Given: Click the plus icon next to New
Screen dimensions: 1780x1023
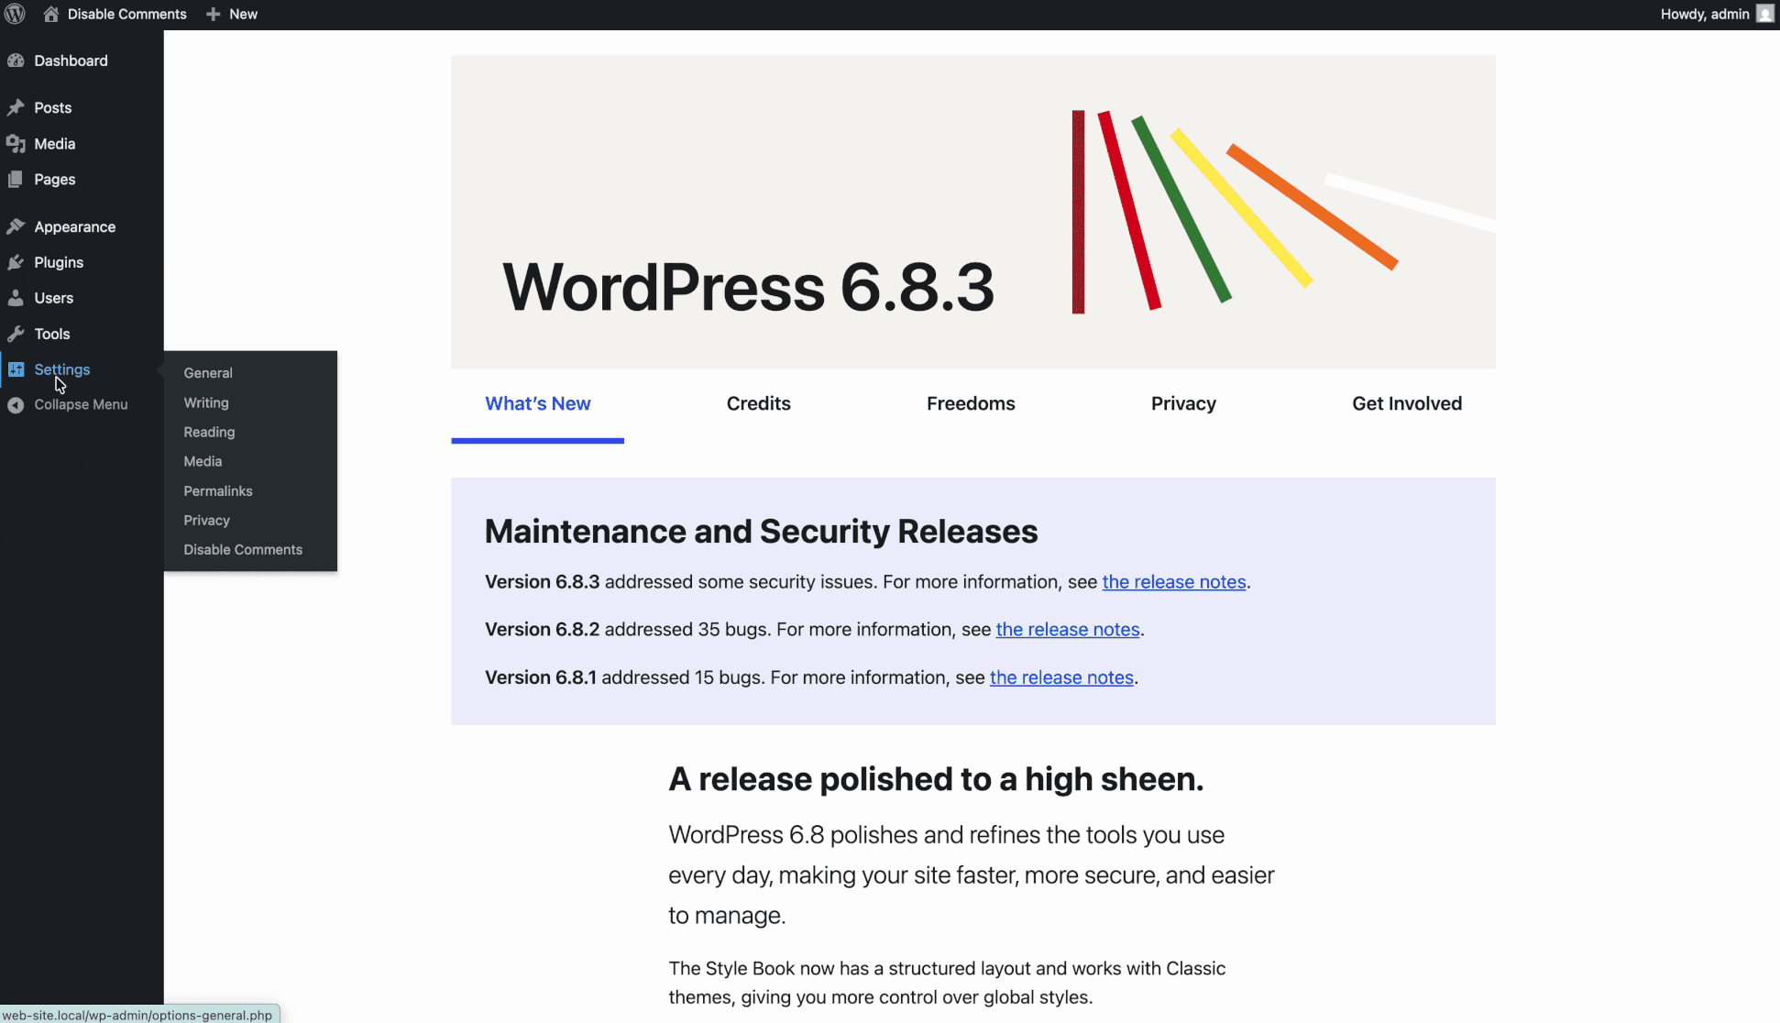Looking at the screenshot, I should click(x=214, y=14).
